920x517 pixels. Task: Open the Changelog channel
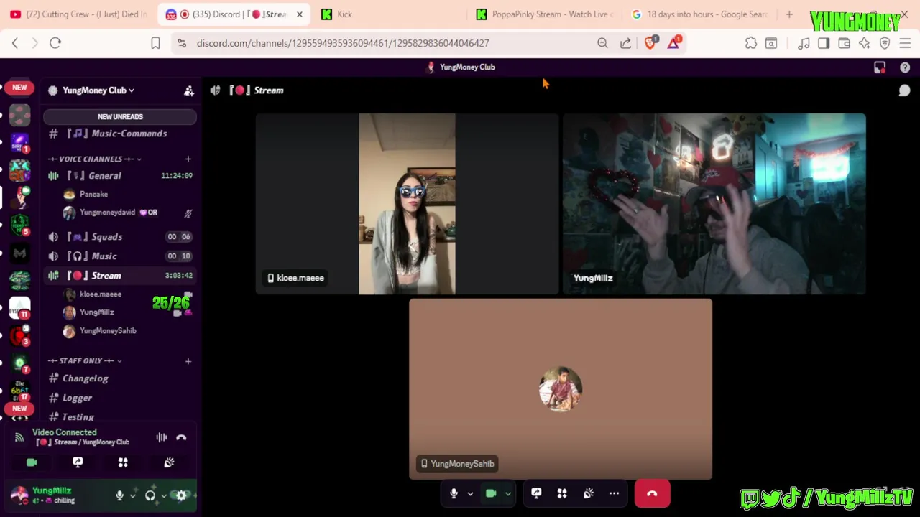tap(119, 378)
